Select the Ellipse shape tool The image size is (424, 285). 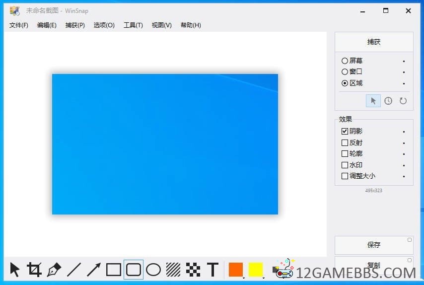coord(153,270)
